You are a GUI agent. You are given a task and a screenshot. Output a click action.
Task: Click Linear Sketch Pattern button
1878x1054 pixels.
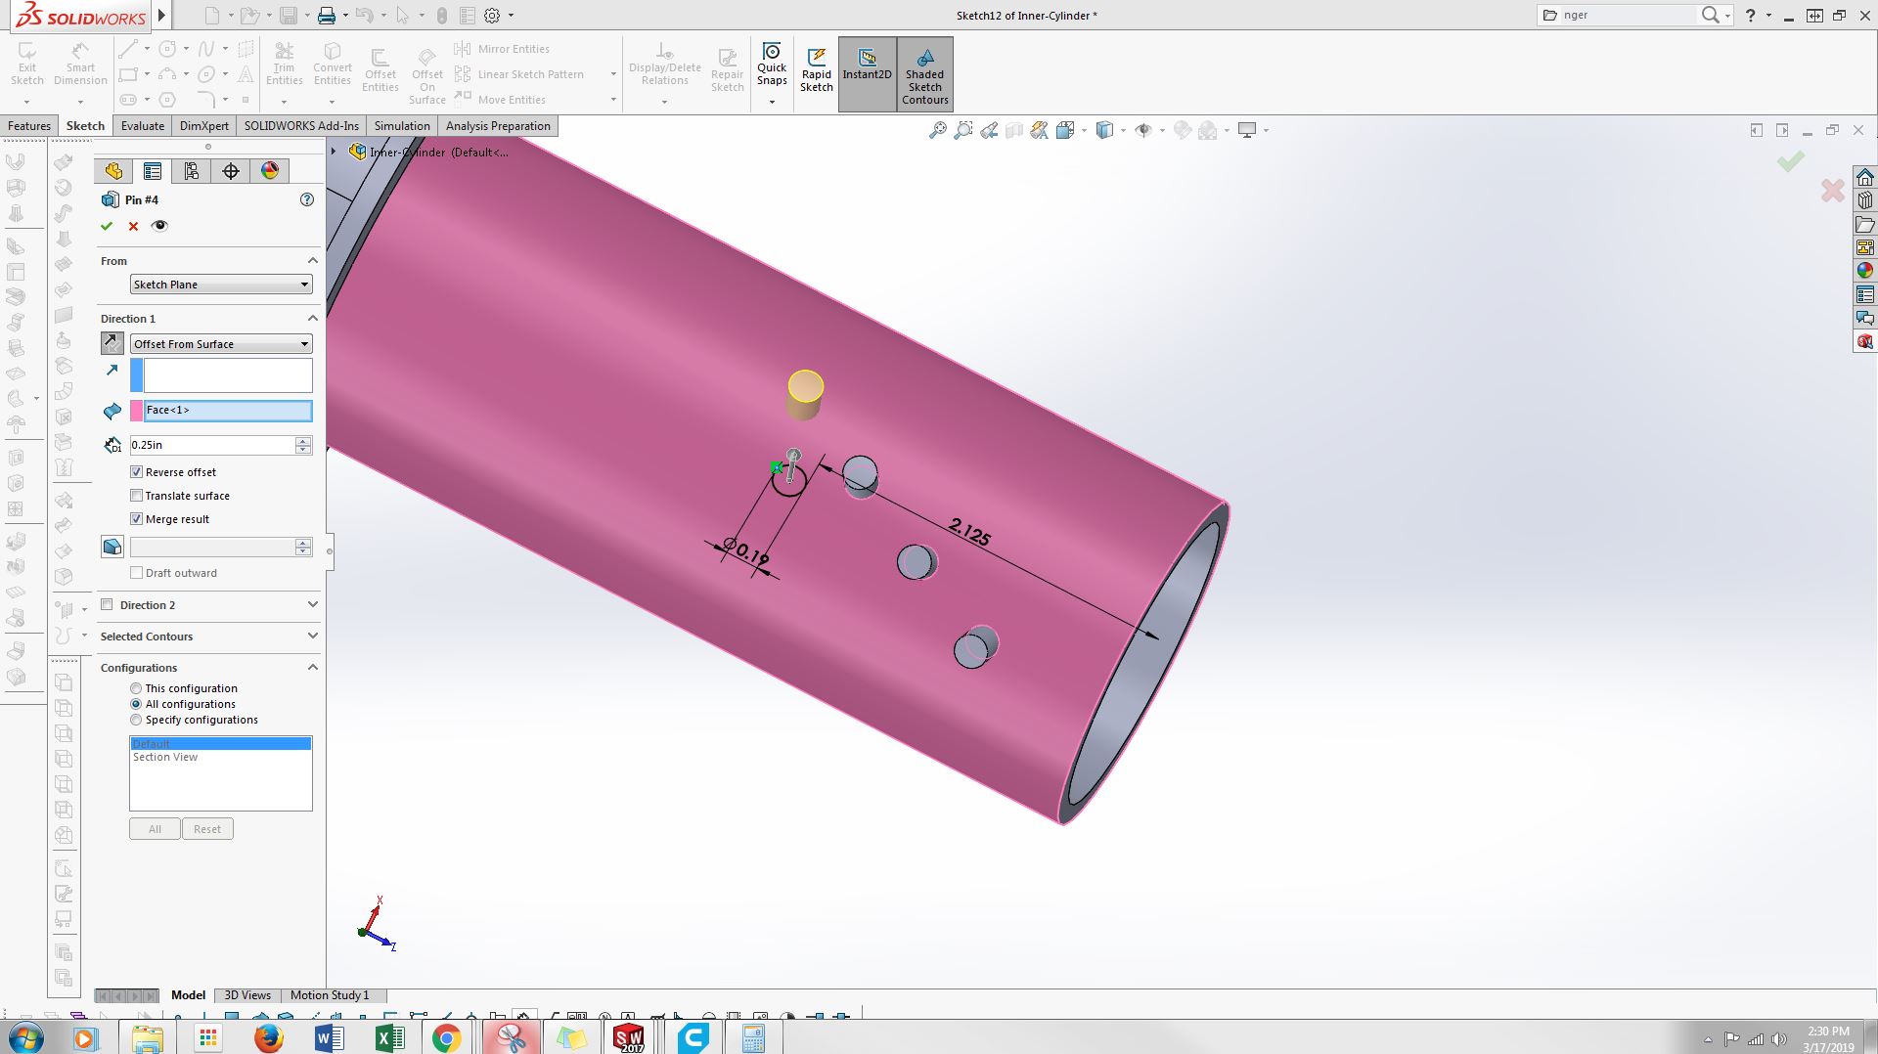(x=519, y=74)
